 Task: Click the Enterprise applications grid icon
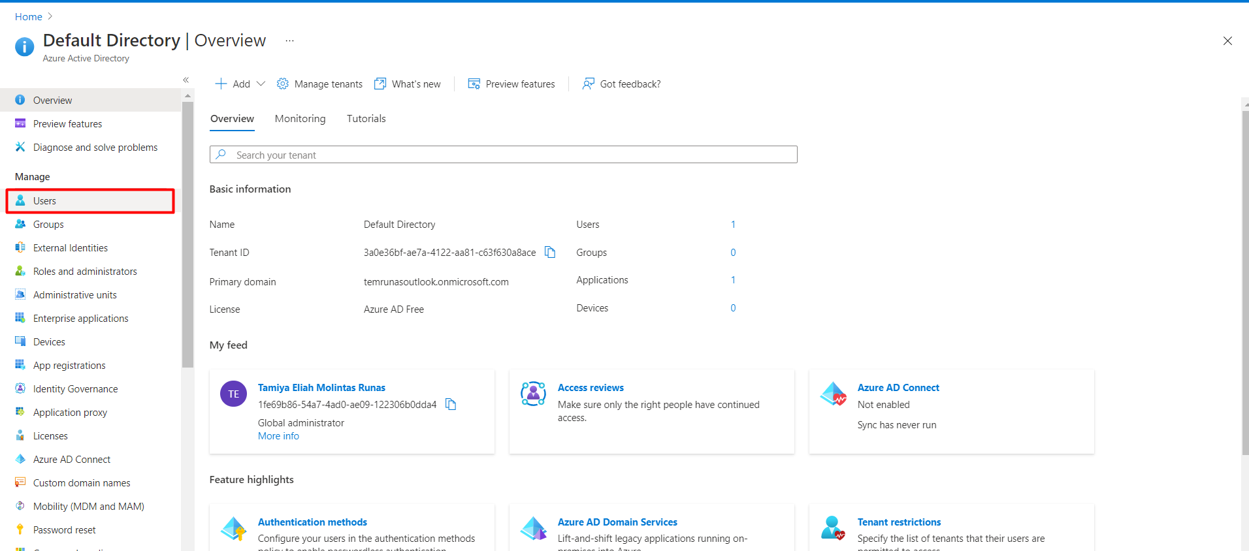[20, 318]
